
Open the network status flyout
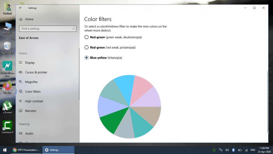click(246, 150)
